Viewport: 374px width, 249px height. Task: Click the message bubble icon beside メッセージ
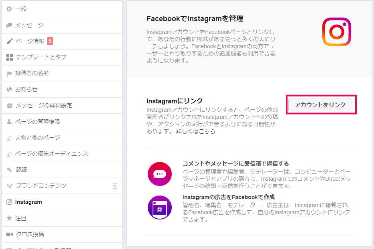9,25
